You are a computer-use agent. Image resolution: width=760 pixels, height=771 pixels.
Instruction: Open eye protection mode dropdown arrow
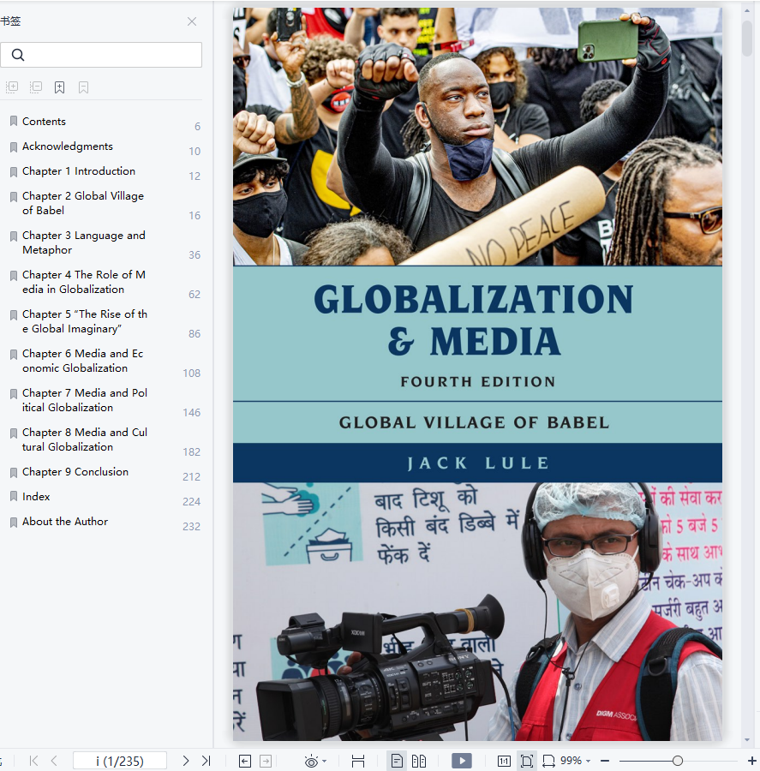click(x=324, y=762)
